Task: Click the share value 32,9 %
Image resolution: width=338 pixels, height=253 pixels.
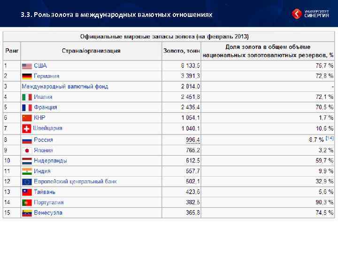Action: click(324, 182)
